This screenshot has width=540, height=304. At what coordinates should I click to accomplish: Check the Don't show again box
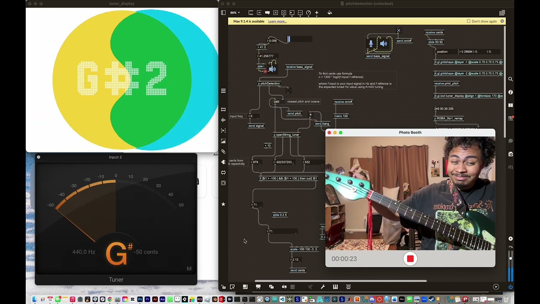(468, 21)
